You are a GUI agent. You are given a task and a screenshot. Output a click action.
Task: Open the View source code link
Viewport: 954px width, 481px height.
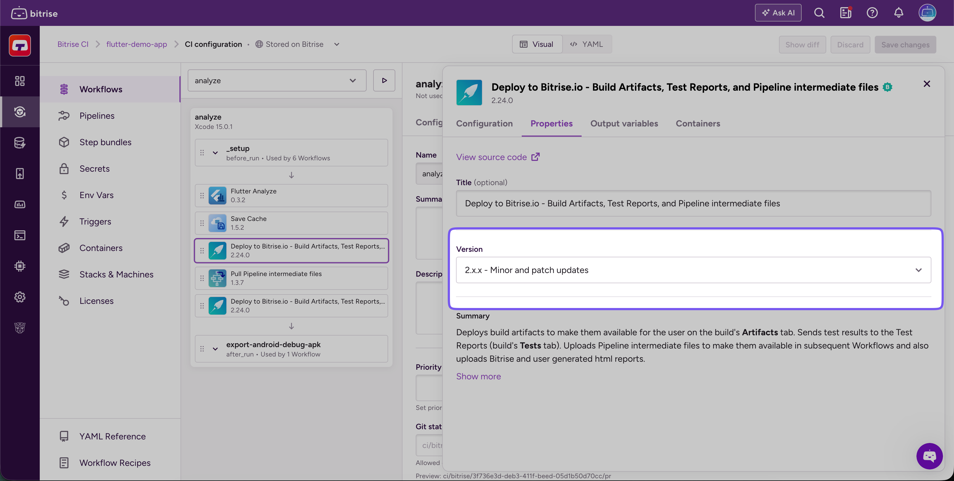[498, 157]
